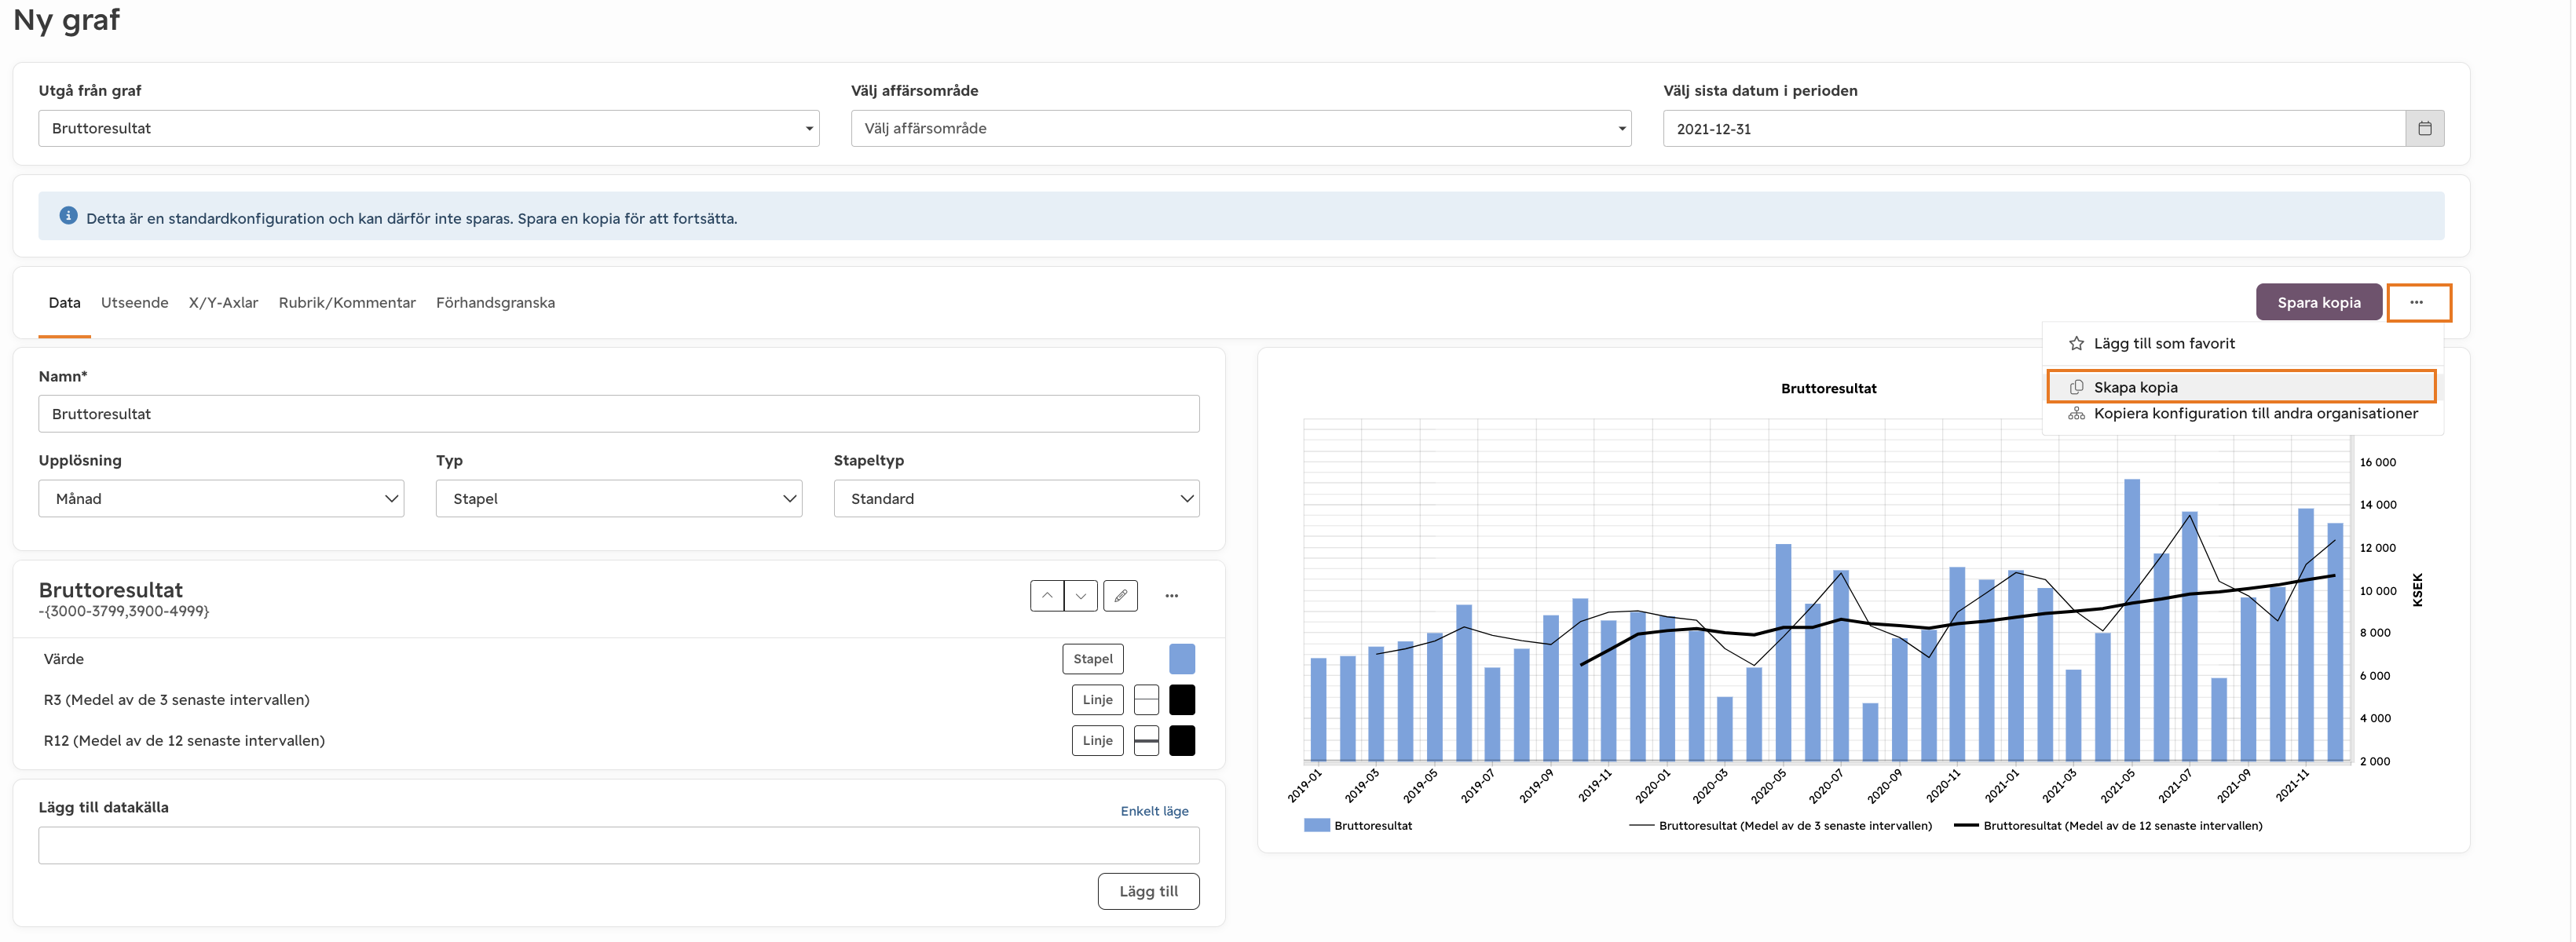
Task: Click the account range text -{3000-3799,3900-4999}
Action: coord(124,611)
